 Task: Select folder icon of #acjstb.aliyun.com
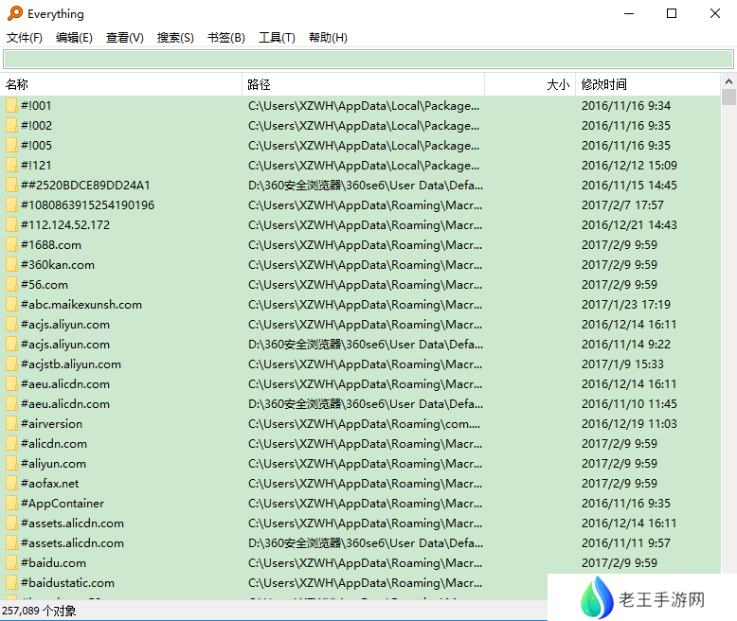pos(11,364)
